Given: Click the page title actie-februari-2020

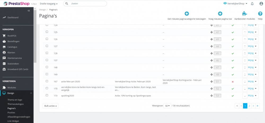Looking at the screenshot, I should [x=70, y=81].
